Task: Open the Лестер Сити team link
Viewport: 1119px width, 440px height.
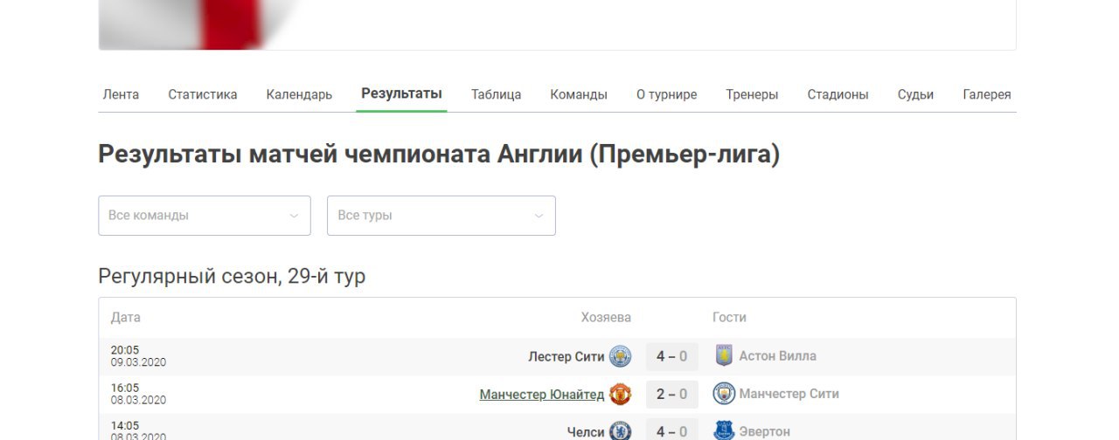Action: click(x=566, y=356)
